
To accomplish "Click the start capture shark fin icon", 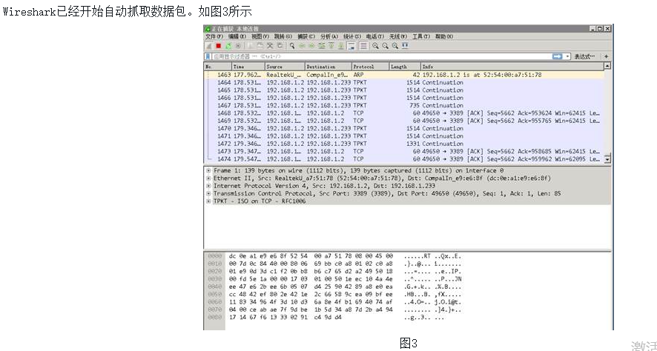I will [x=208, y=46].
